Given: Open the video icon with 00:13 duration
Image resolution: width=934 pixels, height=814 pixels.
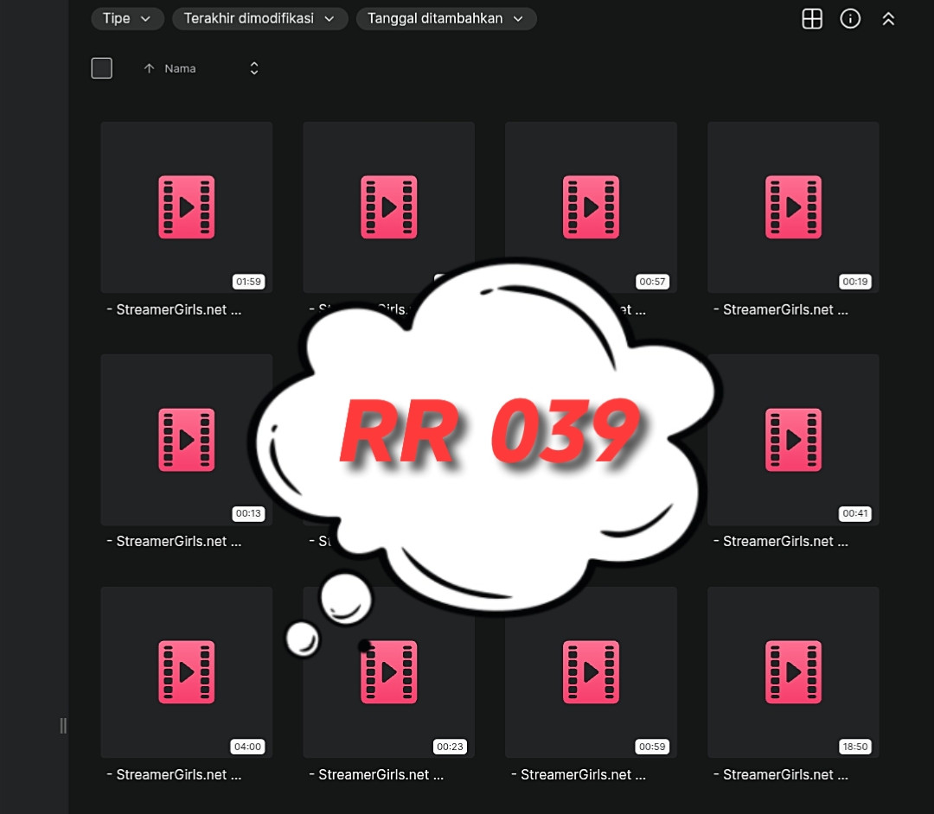Looking at the screenshot, I should pos(187,440).
